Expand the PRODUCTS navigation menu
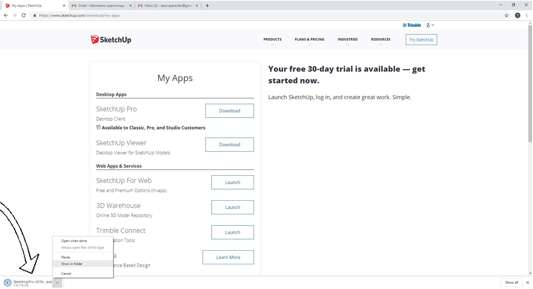This screenshot has height=289, width=533. click(x=272, y=40)
